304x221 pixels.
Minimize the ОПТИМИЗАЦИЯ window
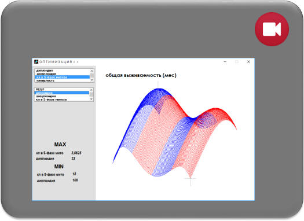coord(225,62)
